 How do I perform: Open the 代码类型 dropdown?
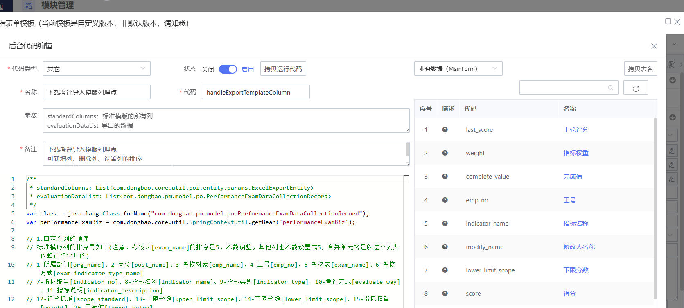click(96, 69)
